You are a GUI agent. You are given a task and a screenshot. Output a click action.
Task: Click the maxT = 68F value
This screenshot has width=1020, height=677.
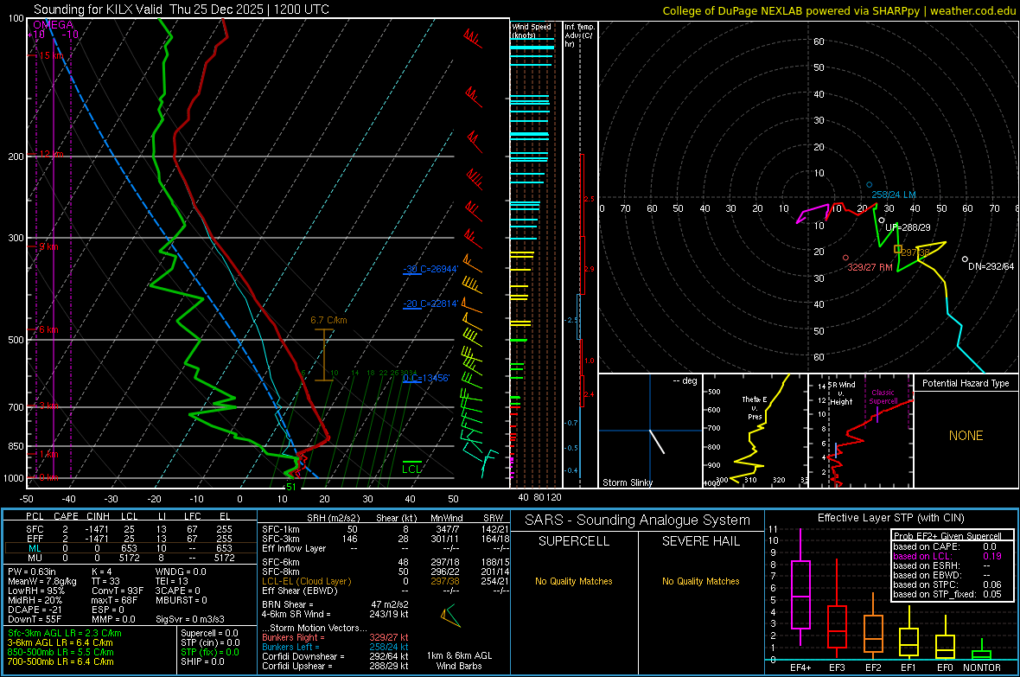tap(114, 600)
